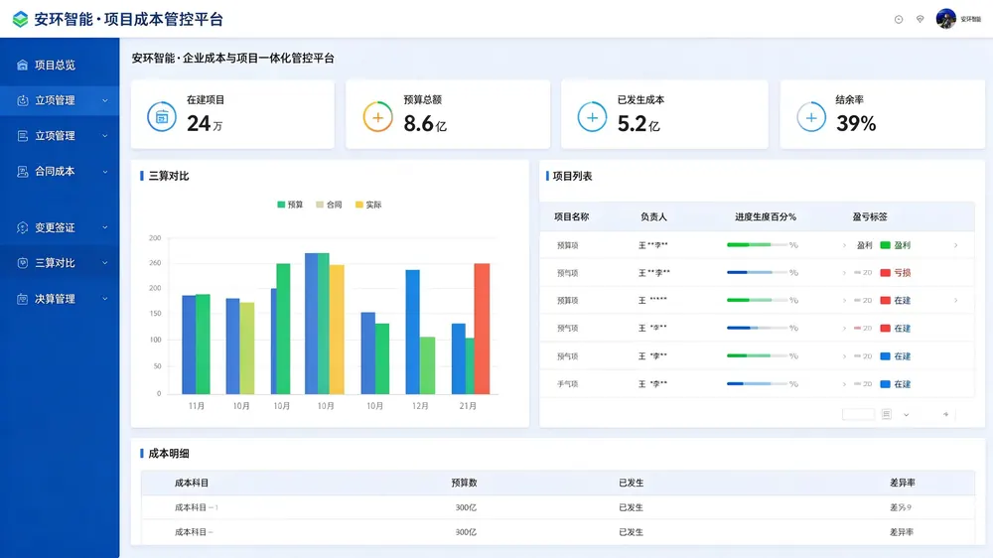
Task: Expand the 三算对比 sidebar chevron
Action: (105, 263)
